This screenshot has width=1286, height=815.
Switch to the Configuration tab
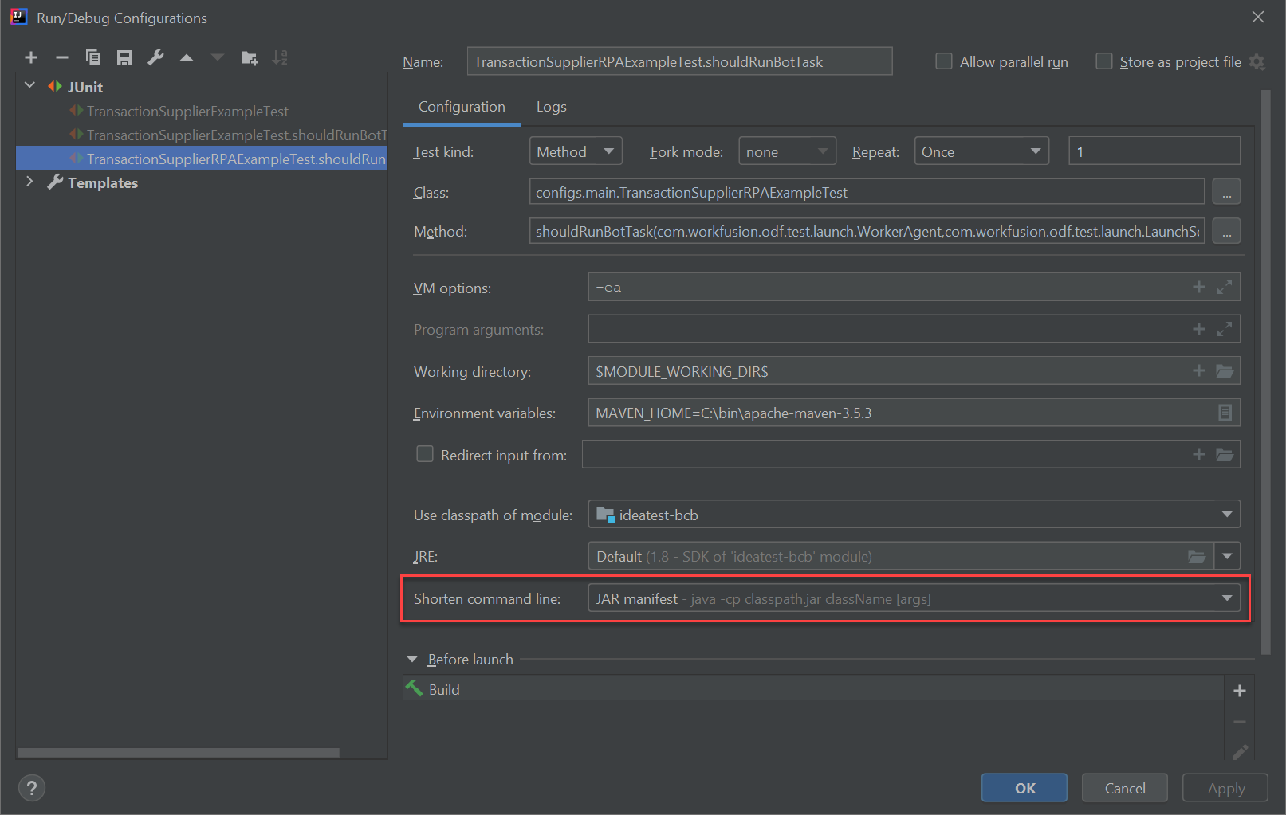click(x=462, y=107)
